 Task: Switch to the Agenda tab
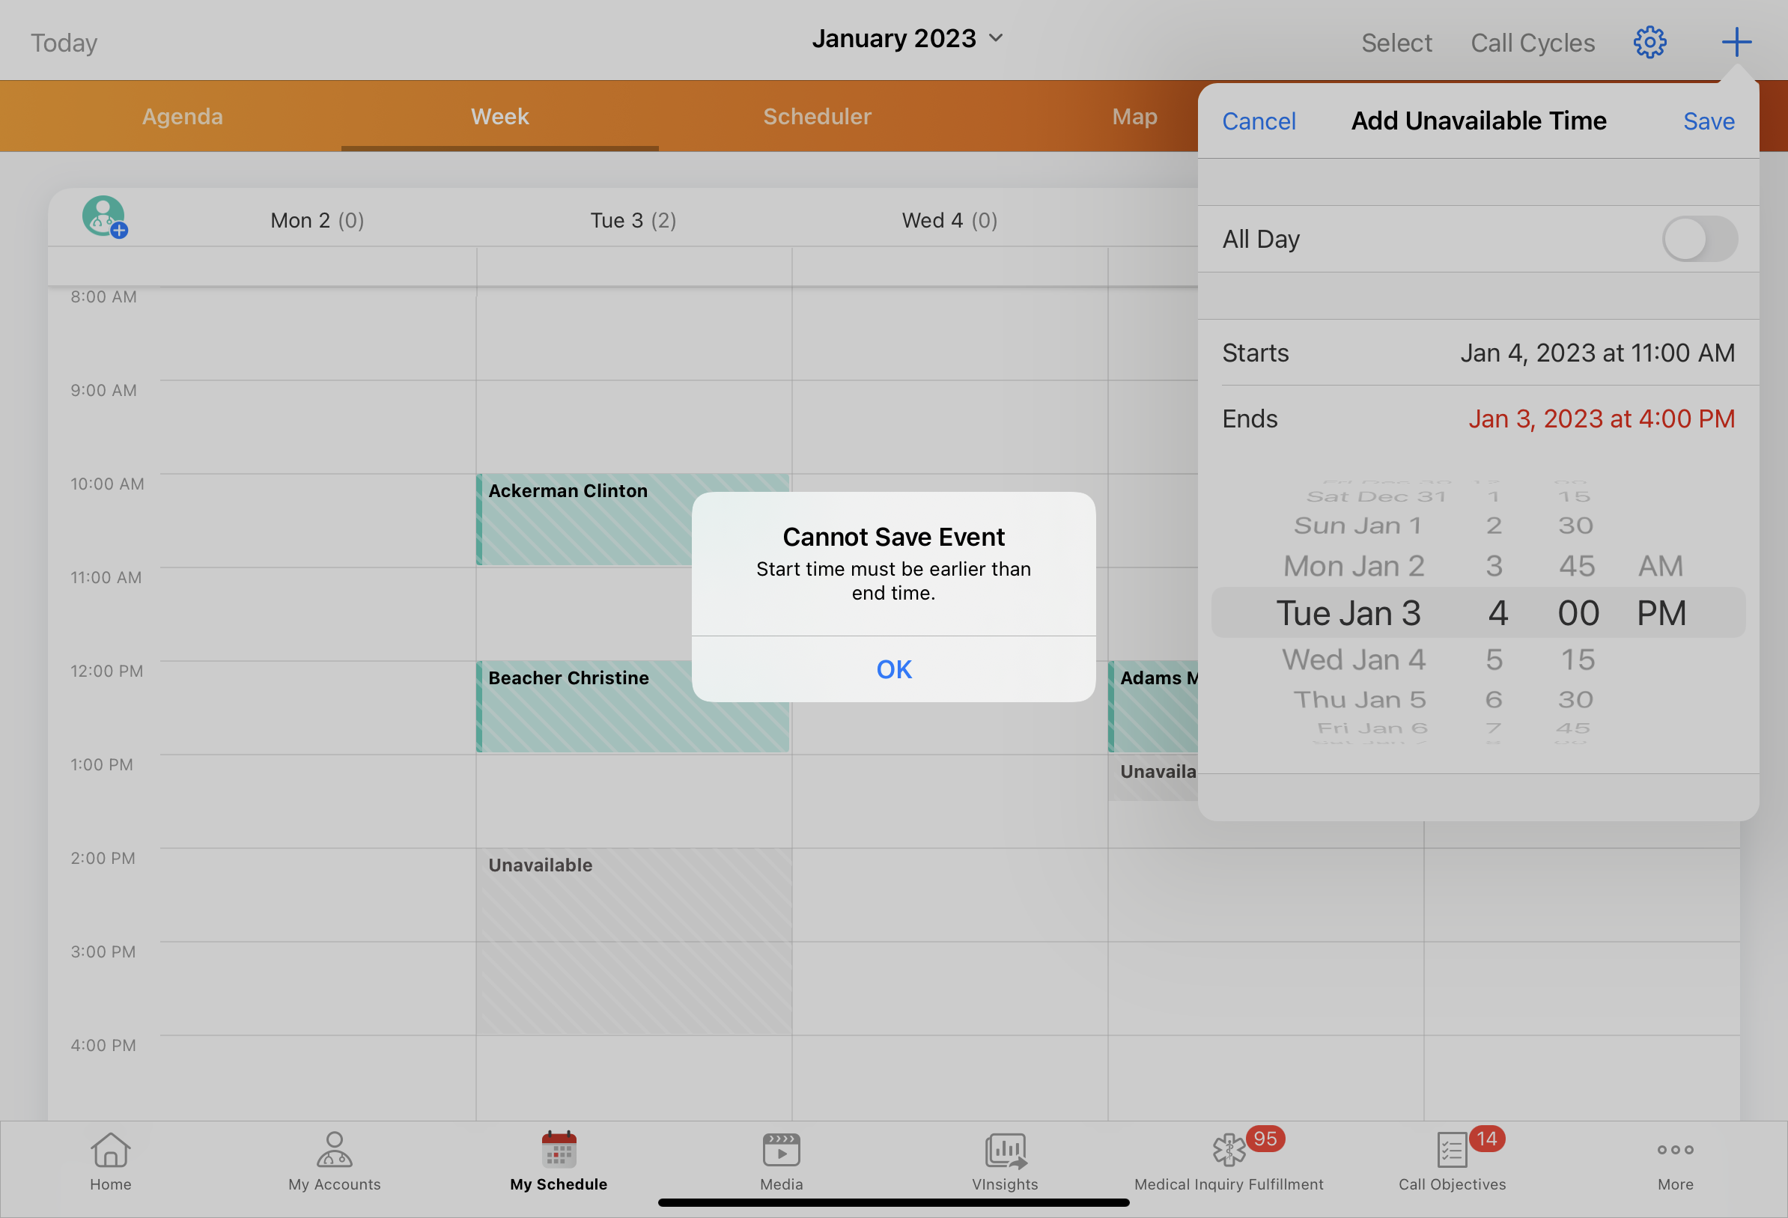[183, 117]
